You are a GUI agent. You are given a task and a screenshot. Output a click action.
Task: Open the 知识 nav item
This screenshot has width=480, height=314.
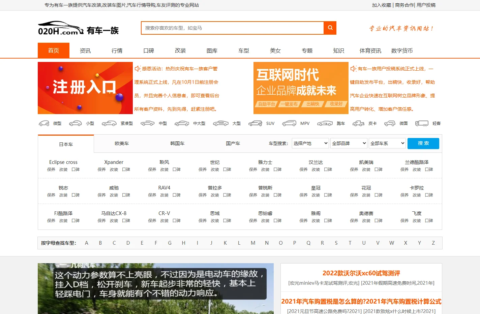point(339,50)
